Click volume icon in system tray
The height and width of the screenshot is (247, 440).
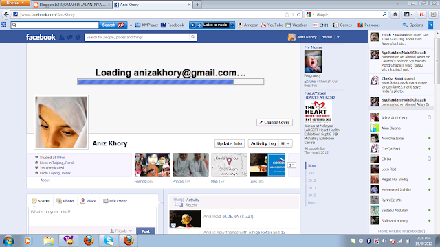384,241
